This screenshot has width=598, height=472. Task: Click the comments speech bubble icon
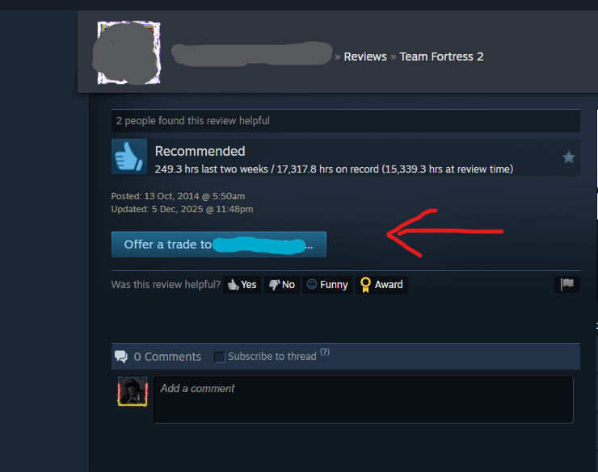coord(121,357)
